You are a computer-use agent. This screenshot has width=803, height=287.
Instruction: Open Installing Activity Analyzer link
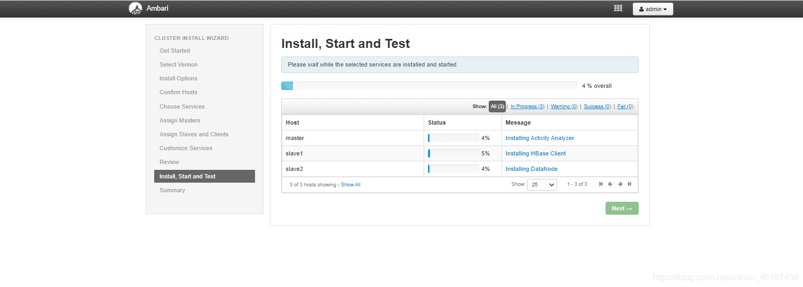539,138
